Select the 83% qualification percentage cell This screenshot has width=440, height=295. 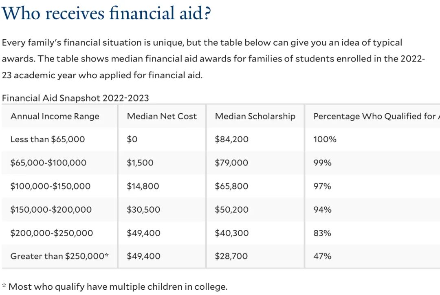[322, 233]
